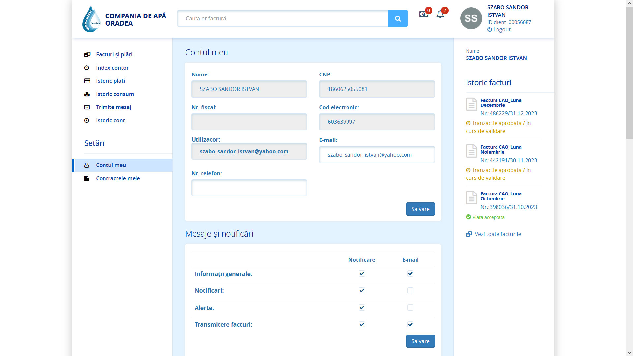The width and height of the screenshot is (633, 356).
Task: Click the magnifier search button
Action: pos(398,18)
